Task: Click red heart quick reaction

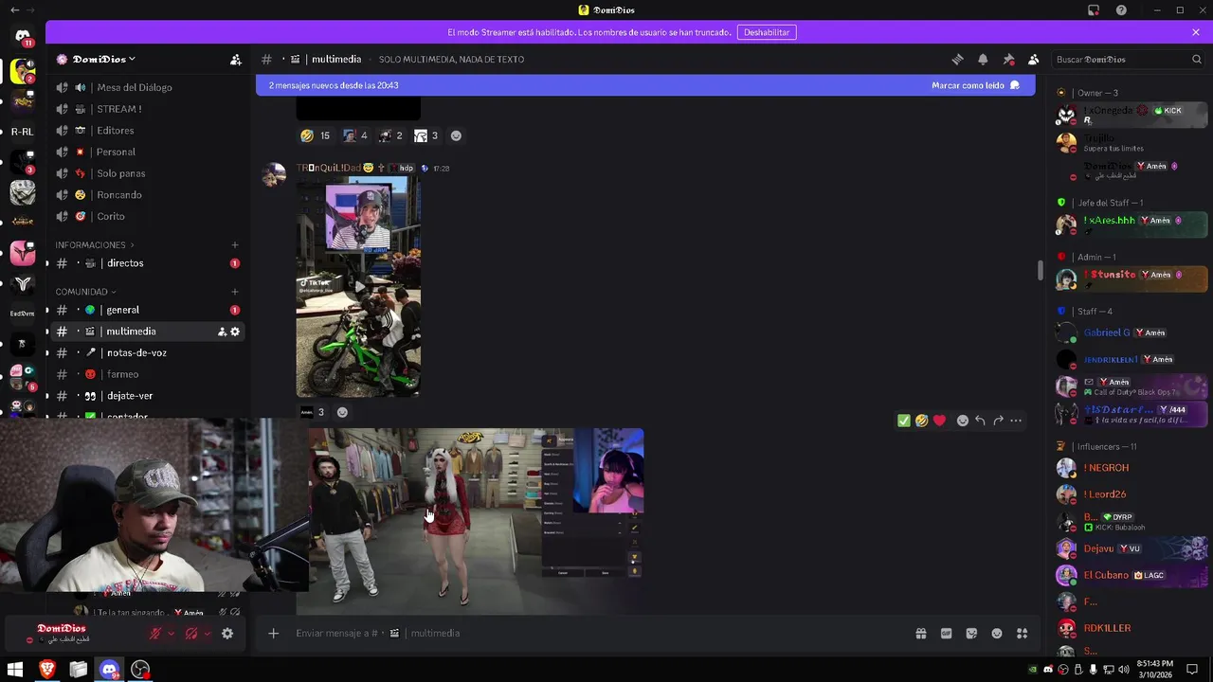Action: pyautogui.click(x=939, y=421)
